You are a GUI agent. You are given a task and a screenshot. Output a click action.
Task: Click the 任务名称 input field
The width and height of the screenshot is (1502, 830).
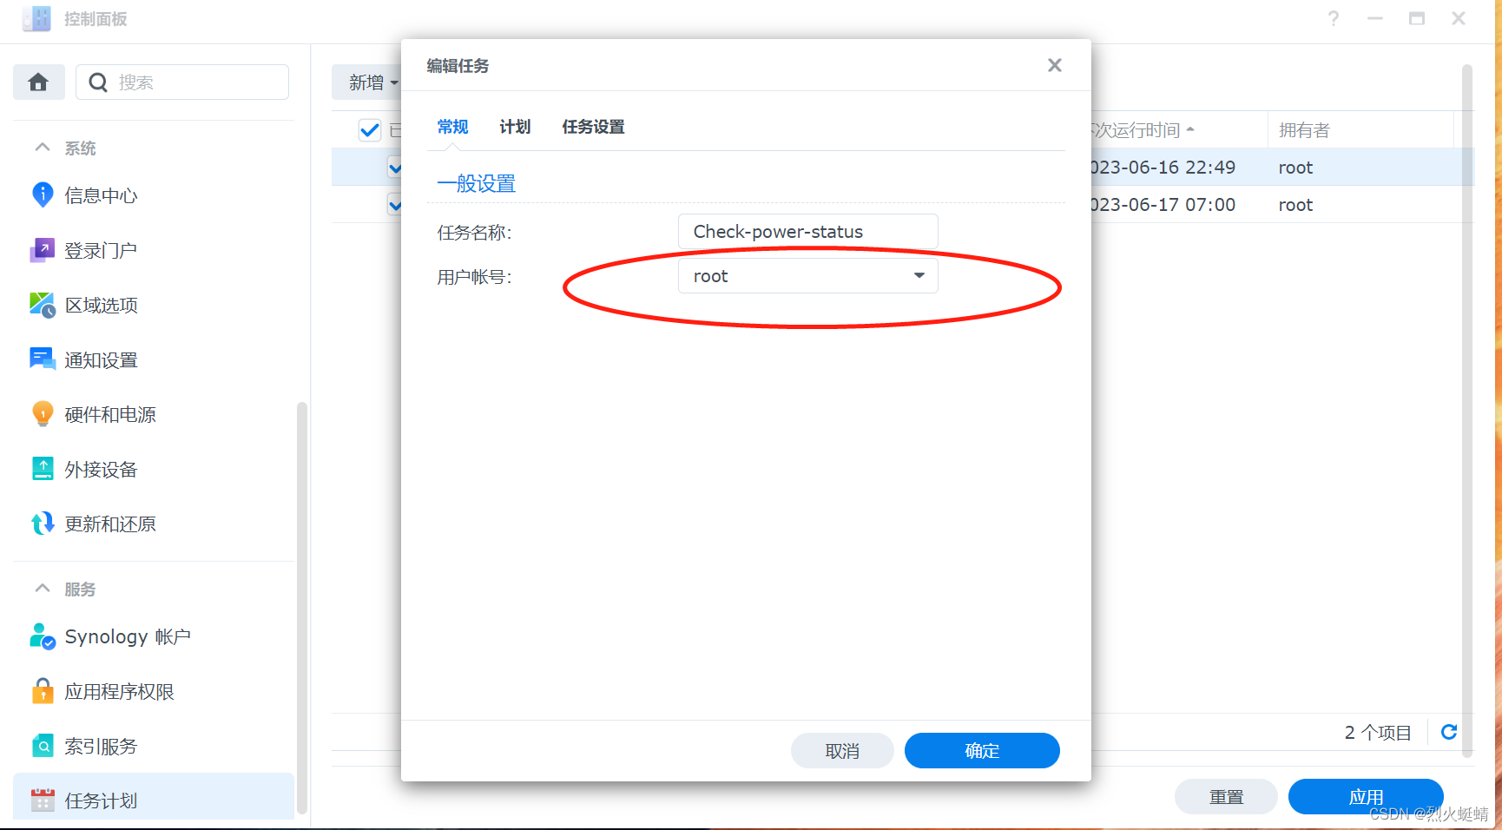(807, 231)
